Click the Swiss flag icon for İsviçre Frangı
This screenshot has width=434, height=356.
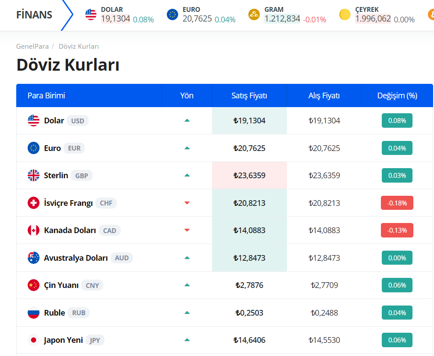click(x=33, y=203)
